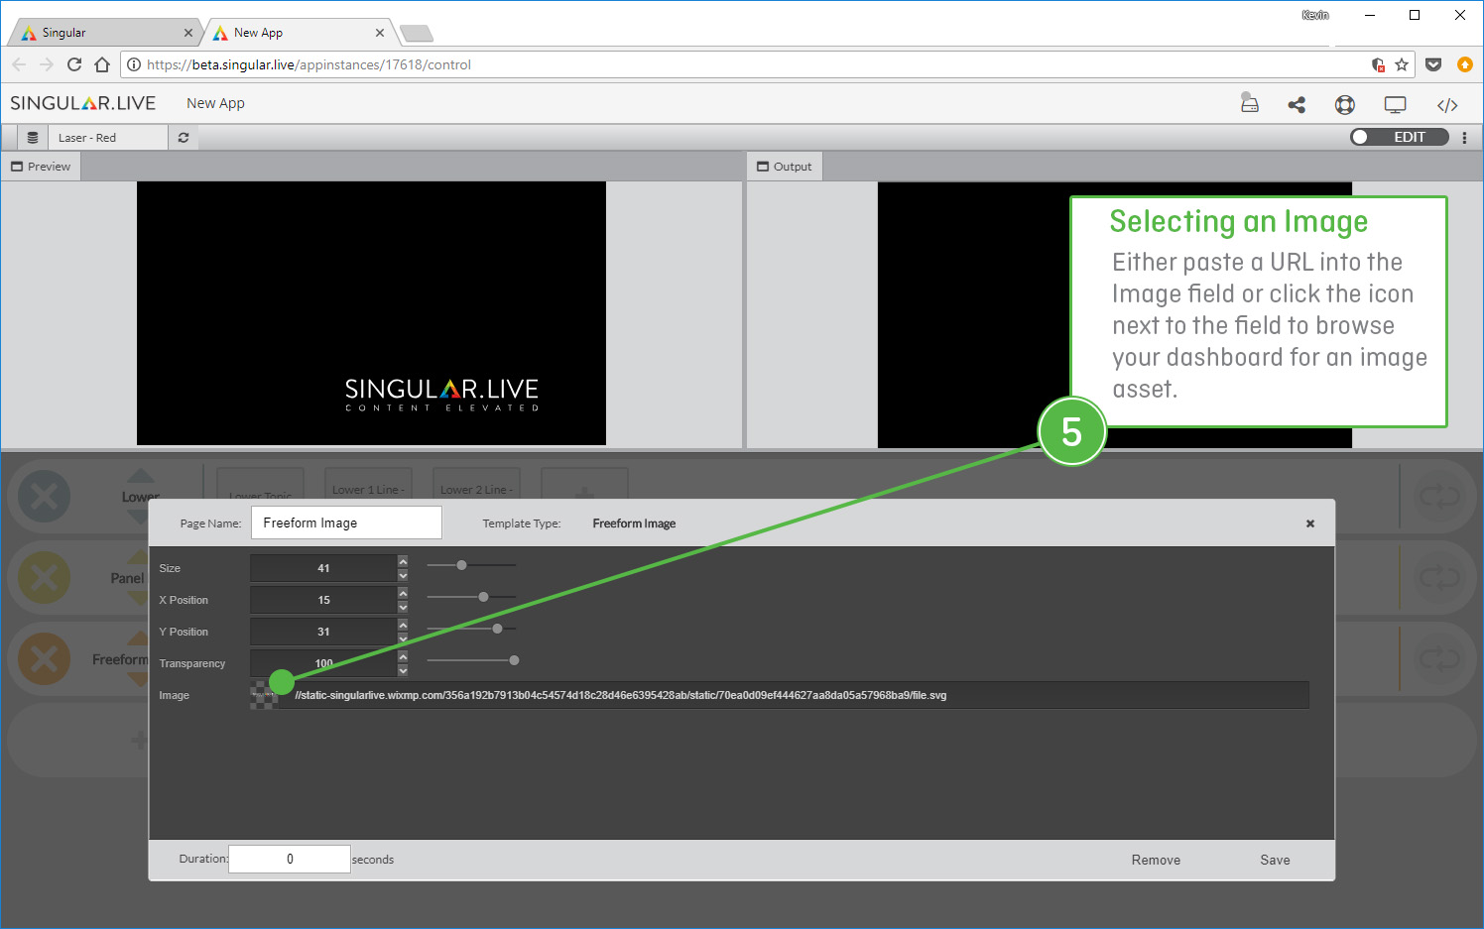This screenshot has height=929, width=1484.
Task: Click the orange extension icon beside Pocket
Action: [x=1465, y=64]
